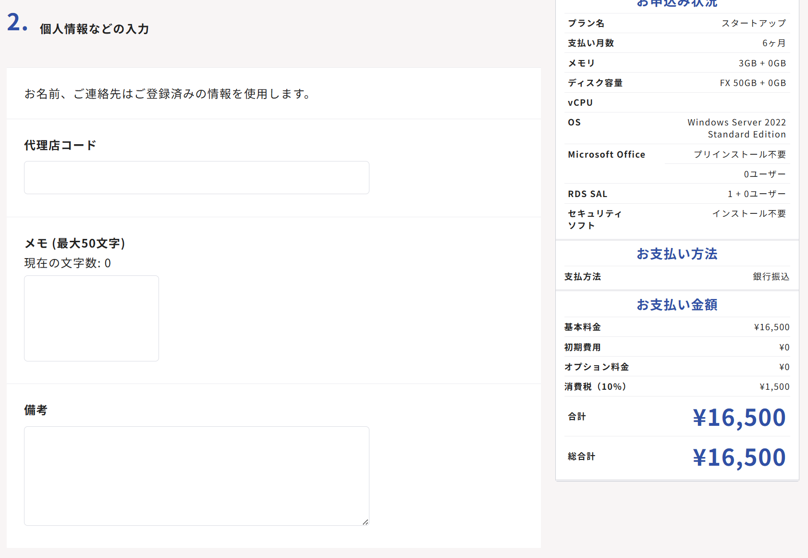The height and width of the screenshot is (558, 808).
Task: Click the 消費税 ¥1,500 amount
Action: [x=774, y=387]
